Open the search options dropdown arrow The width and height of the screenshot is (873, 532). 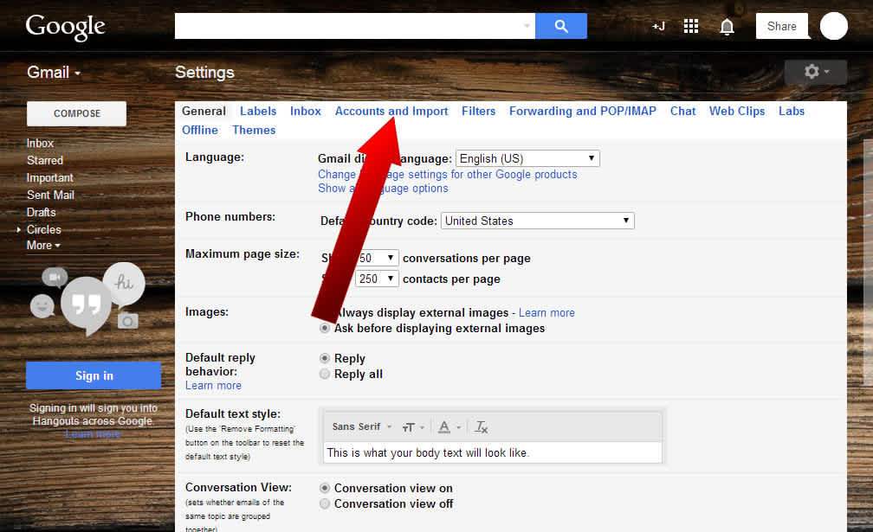(x=527, y=26)
